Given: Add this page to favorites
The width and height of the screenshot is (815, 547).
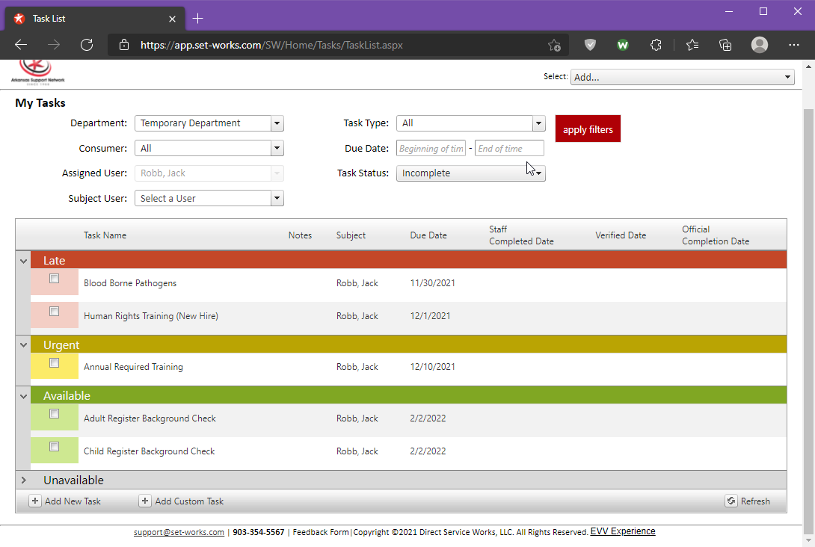Looking at the screenshot, I should (554, 45).
